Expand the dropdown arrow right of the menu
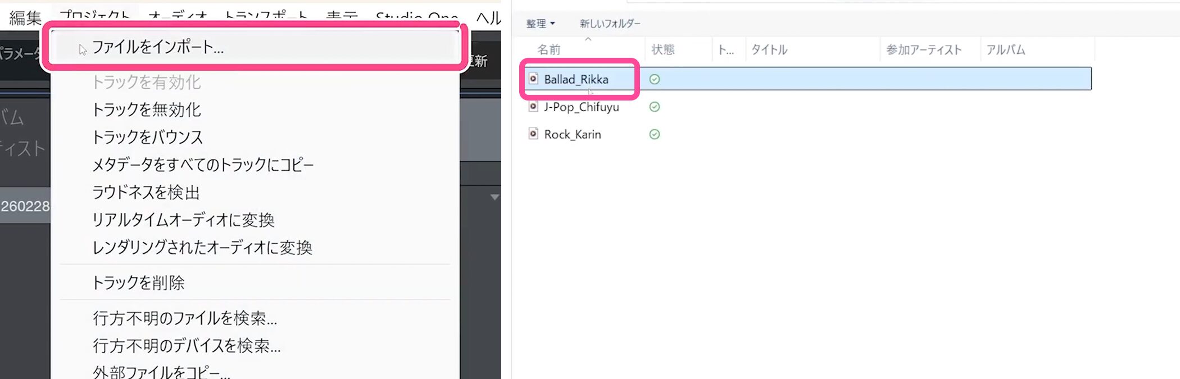 (494, 197)
